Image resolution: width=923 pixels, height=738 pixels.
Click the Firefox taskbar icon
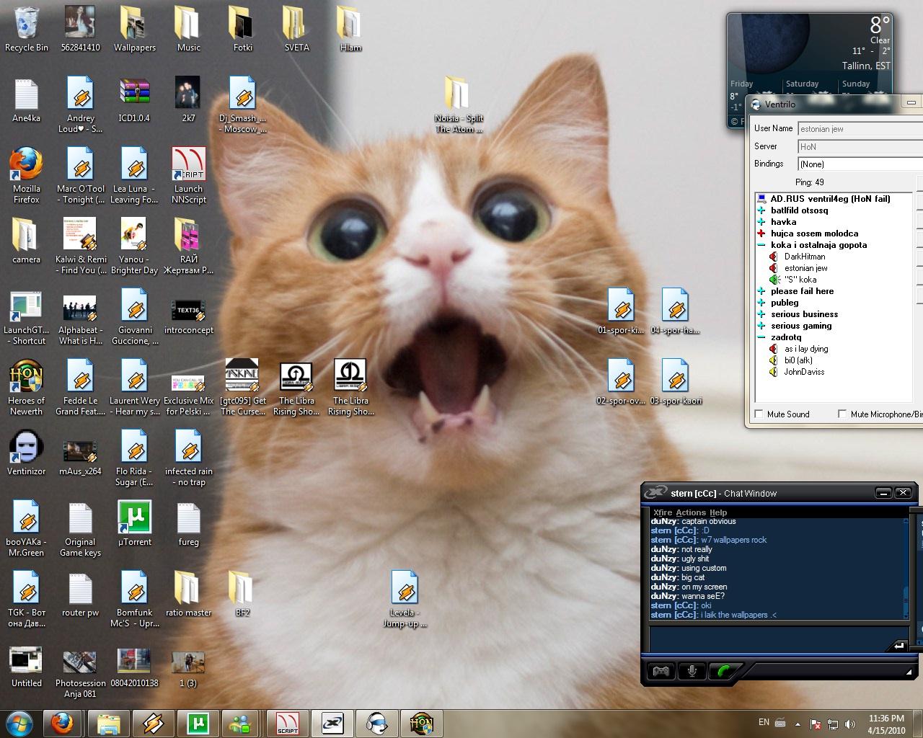(62, 723)
